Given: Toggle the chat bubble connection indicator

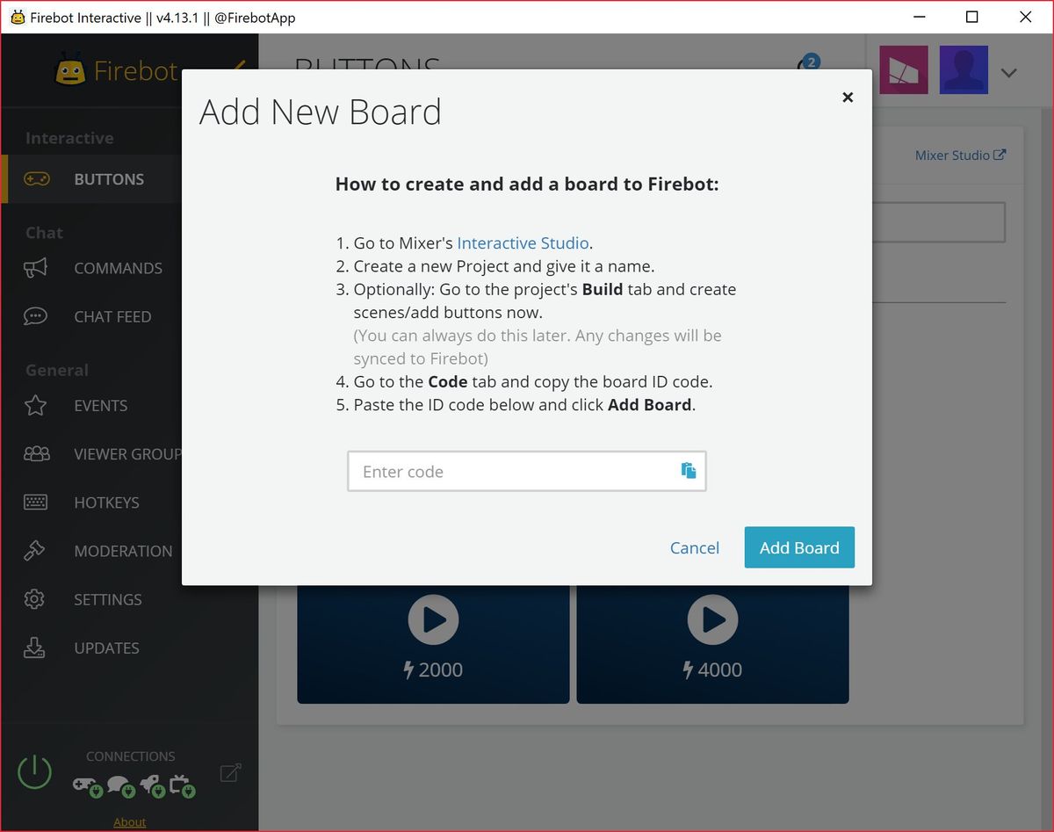Looking at the screenshot, I should (x=120, y=785).
